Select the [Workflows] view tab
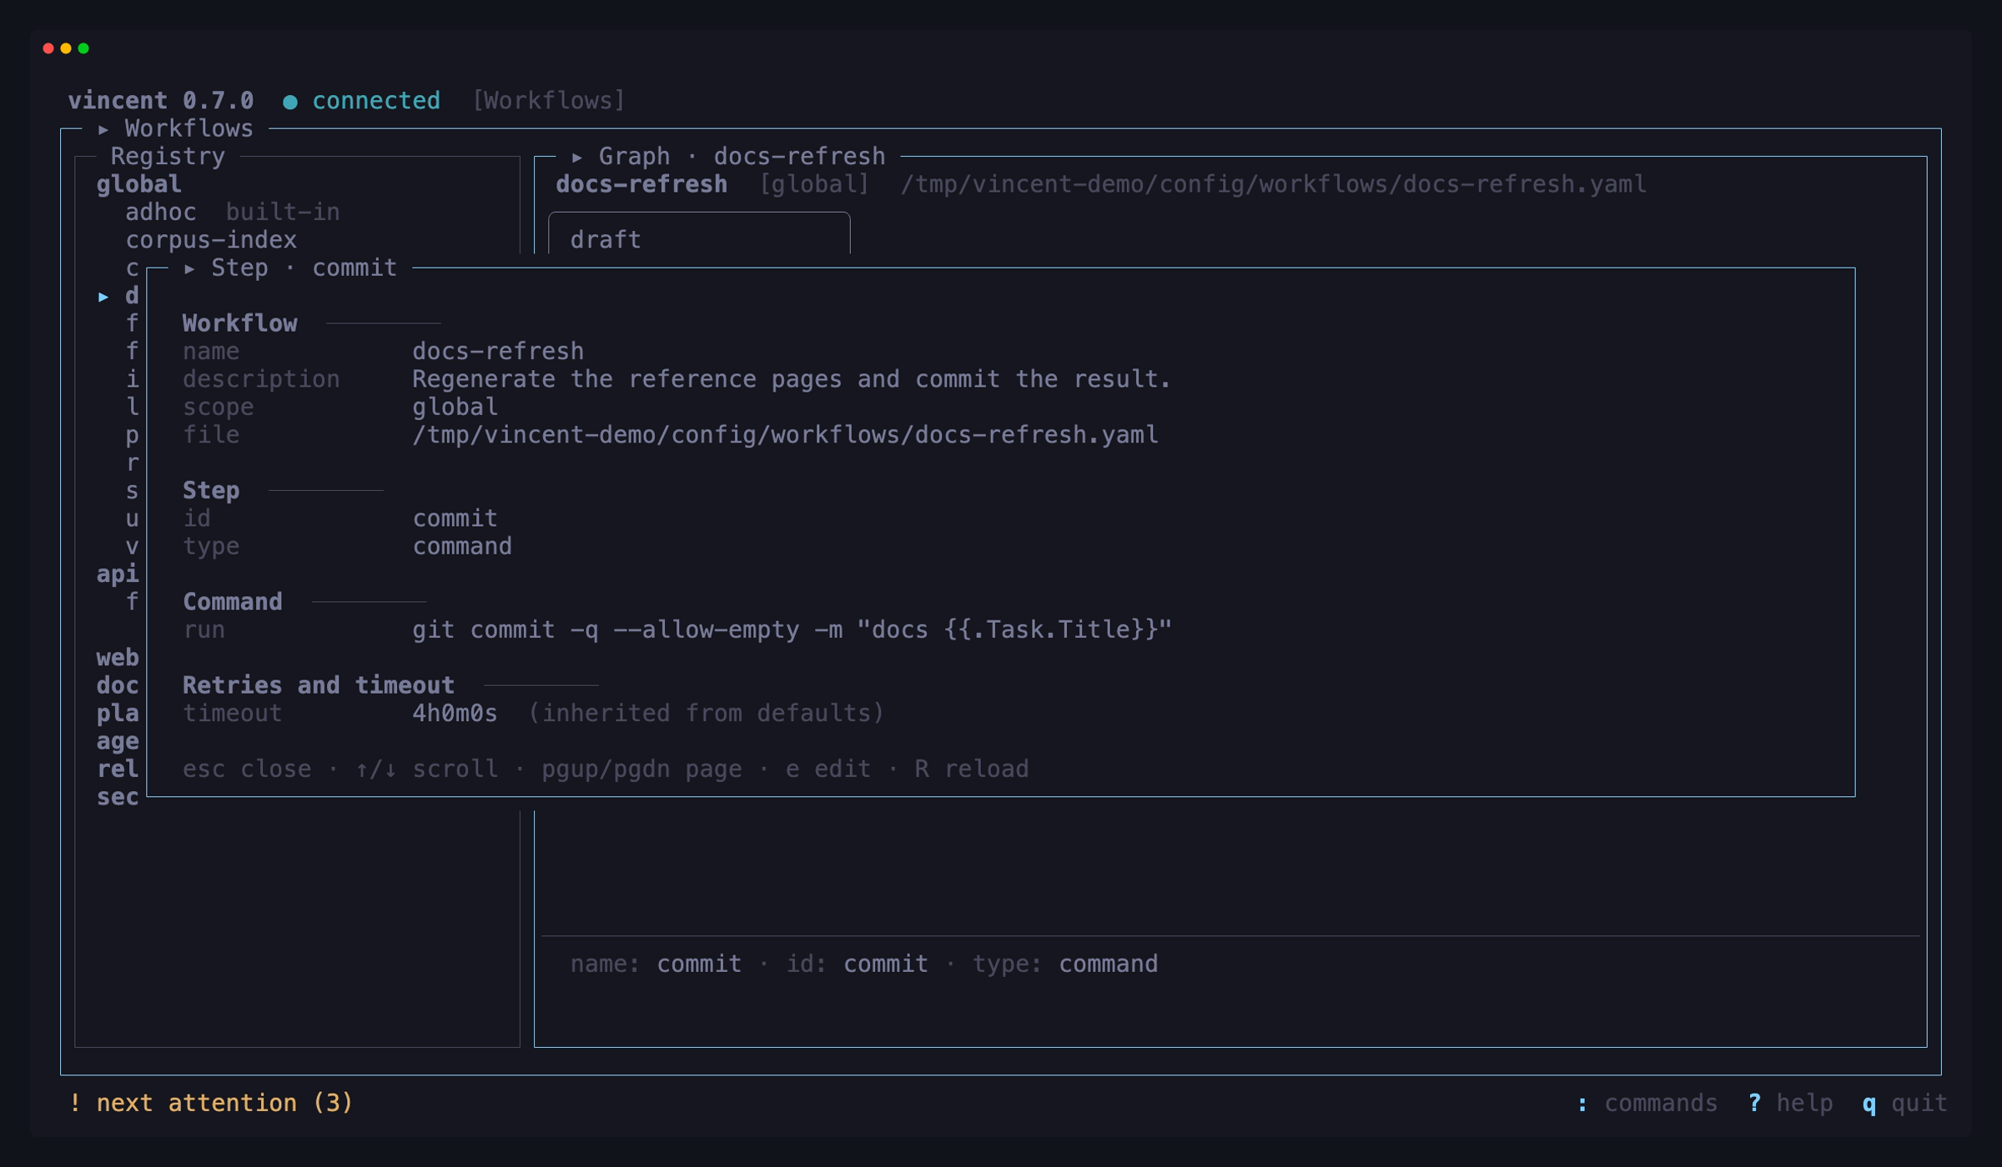2002x1167 pixels. pos(549,101)
